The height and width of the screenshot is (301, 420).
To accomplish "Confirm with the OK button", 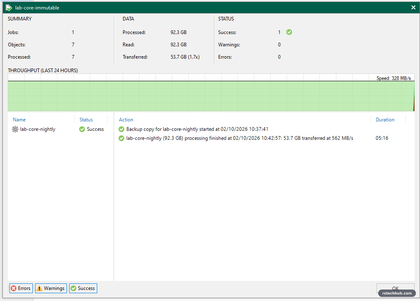I will pos(395,288).
